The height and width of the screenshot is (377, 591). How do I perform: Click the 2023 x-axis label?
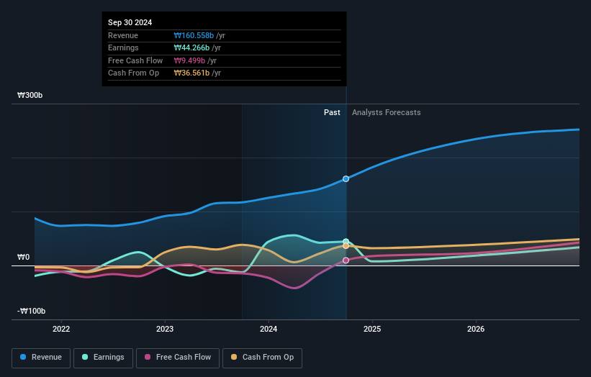pos(165,329)
